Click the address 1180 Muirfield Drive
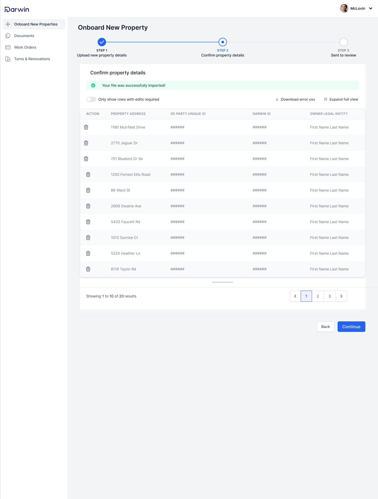 [128, 127]
